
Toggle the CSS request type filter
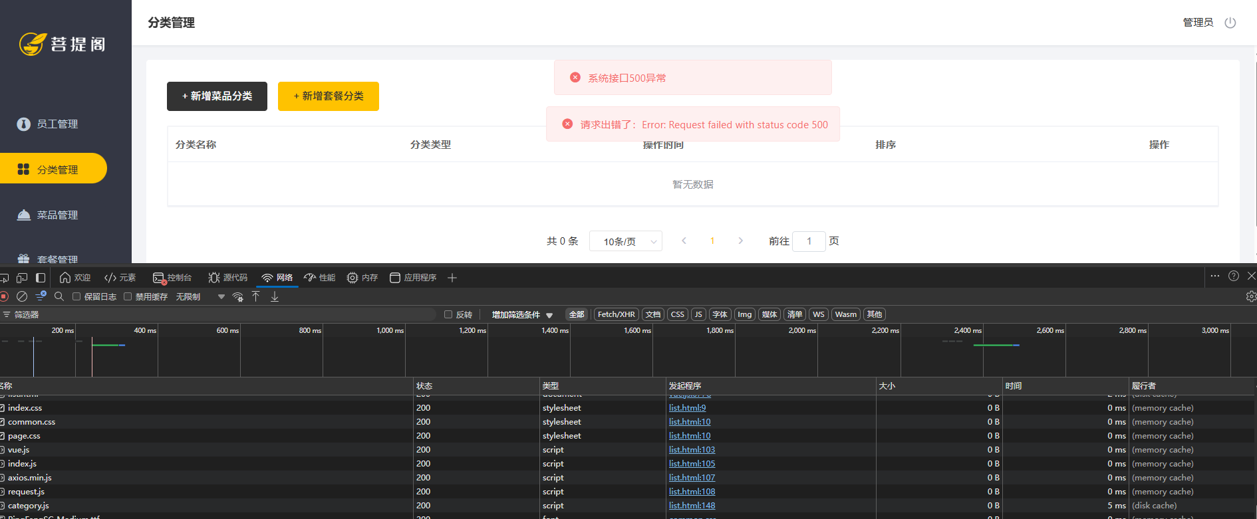678,314
